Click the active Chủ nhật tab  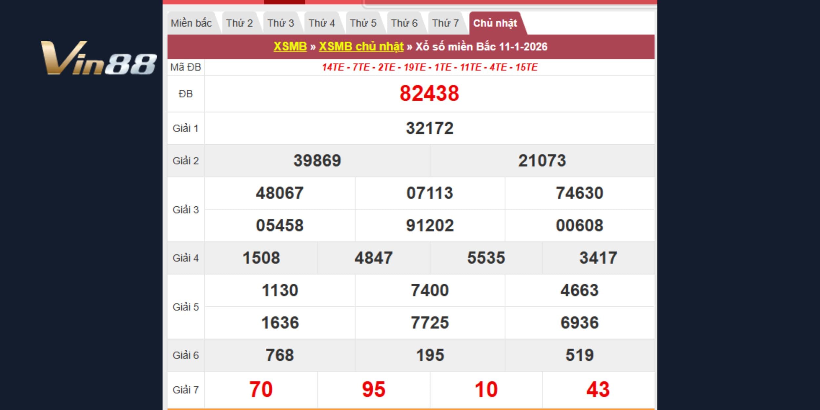[x=495, y=23]
